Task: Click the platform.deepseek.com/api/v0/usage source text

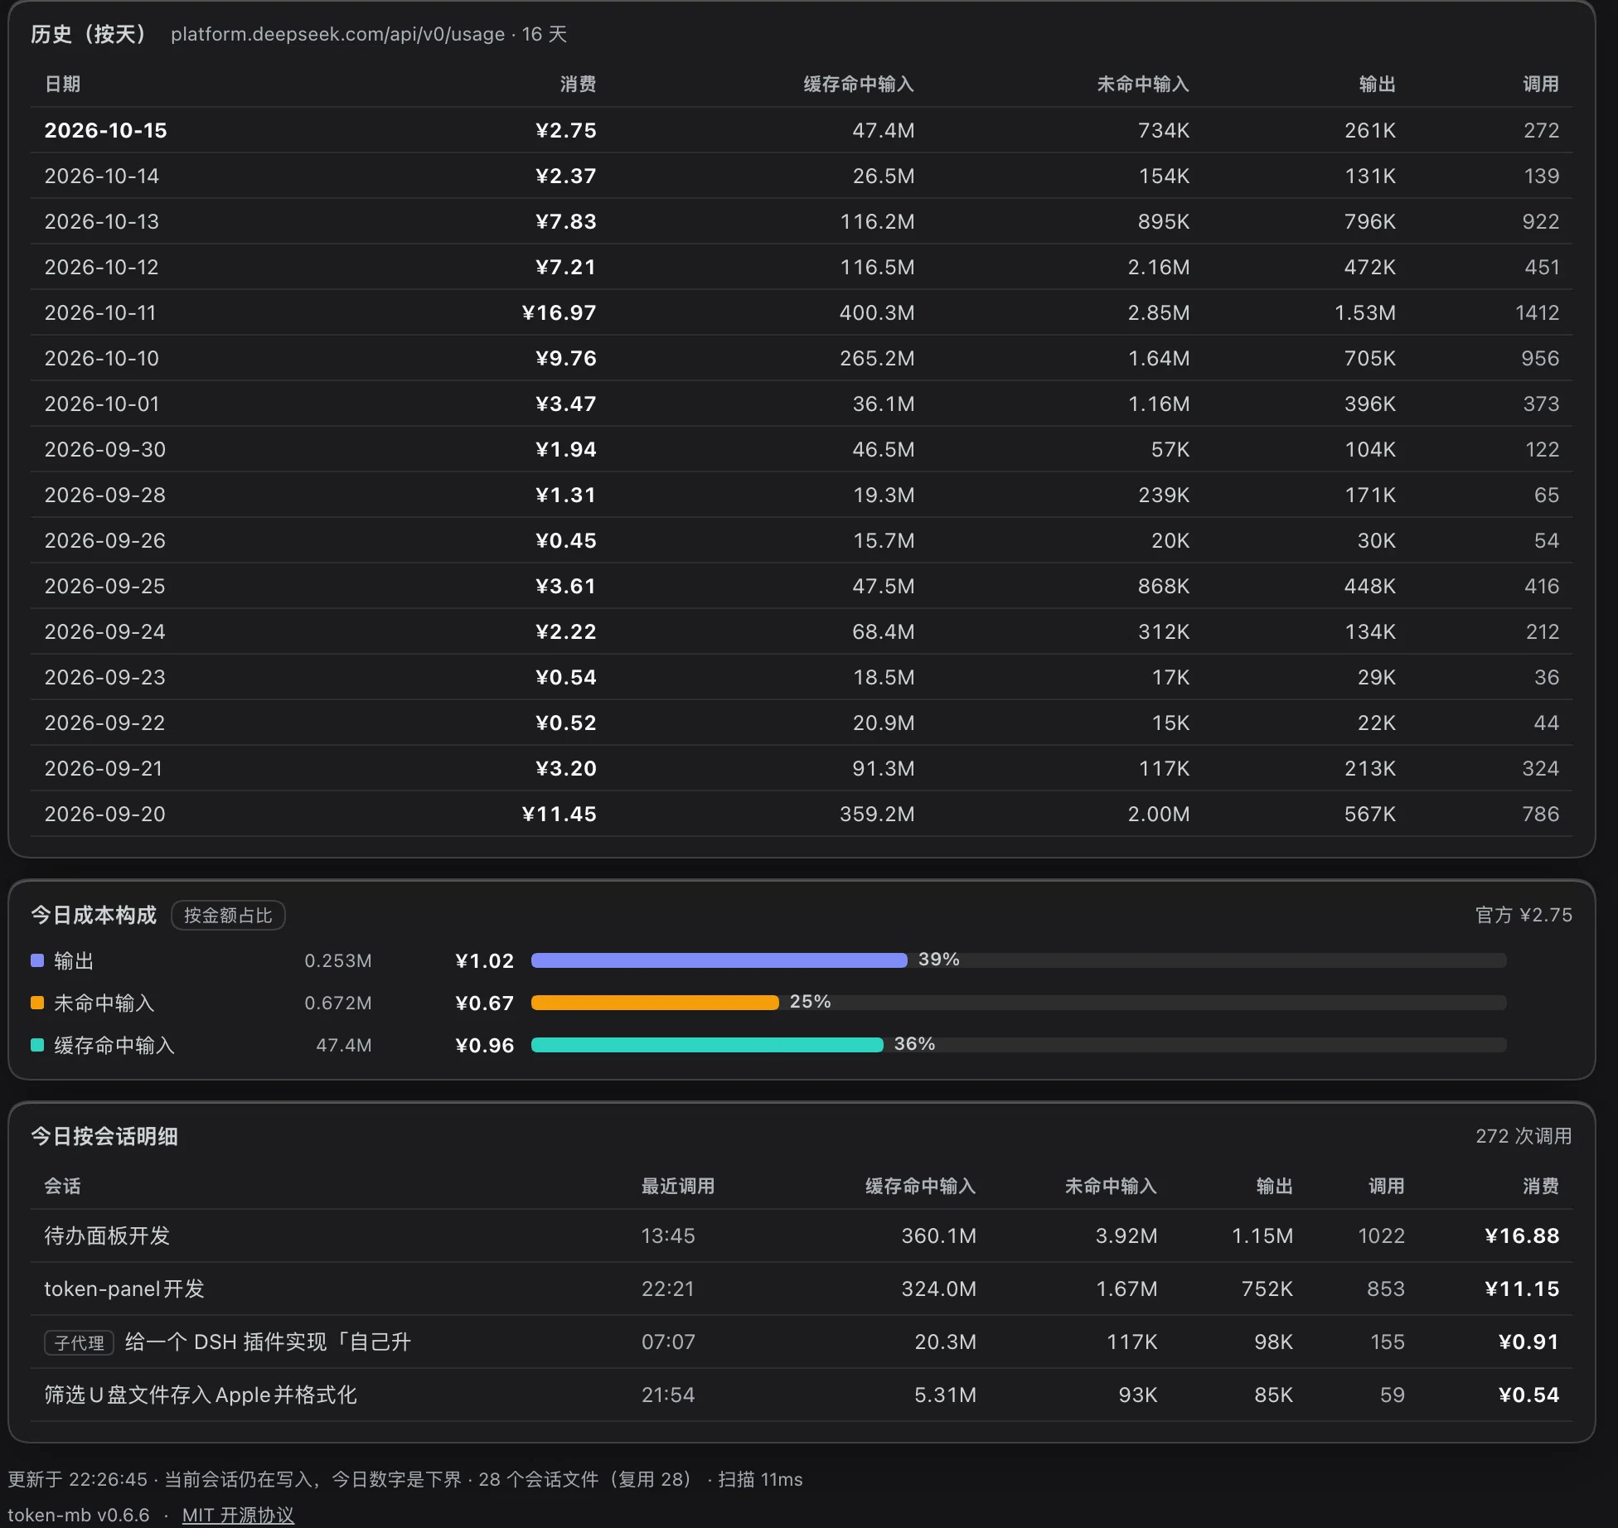Action: [338, 34]
